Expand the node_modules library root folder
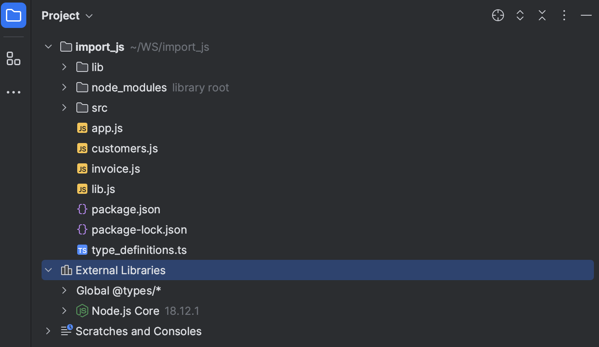 click(x=64, y=87)
